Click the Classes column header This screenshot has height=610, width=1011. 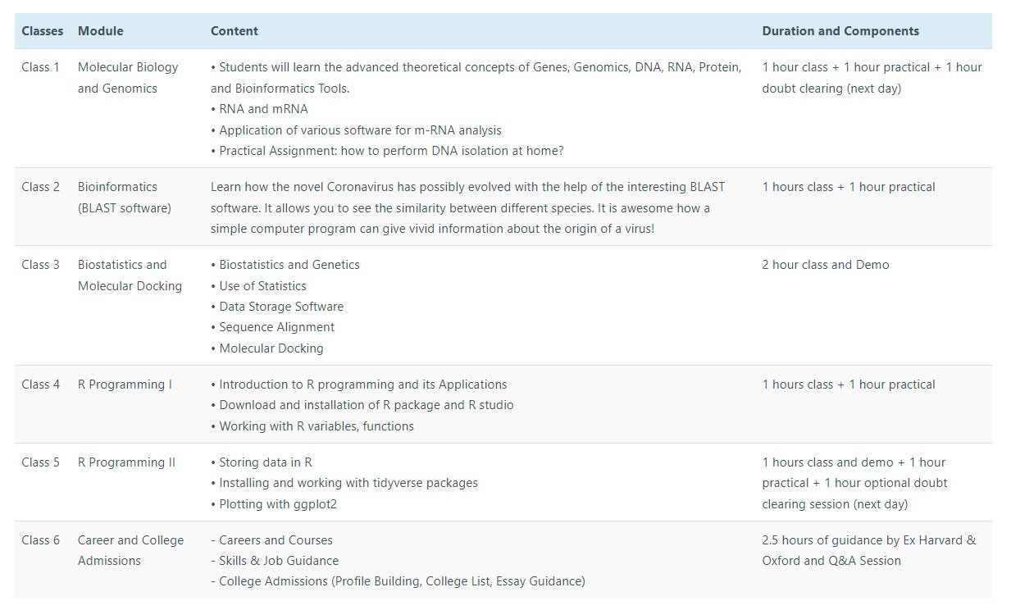pyautogui.click(x=42, y=31)
